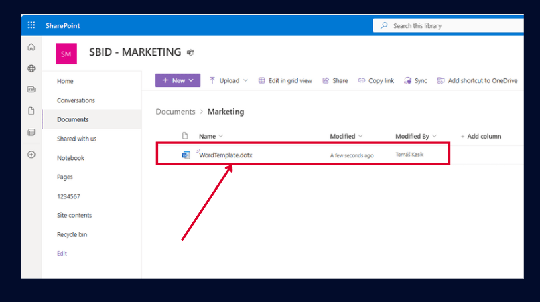Open the My files page icon

tap(31, 111)
